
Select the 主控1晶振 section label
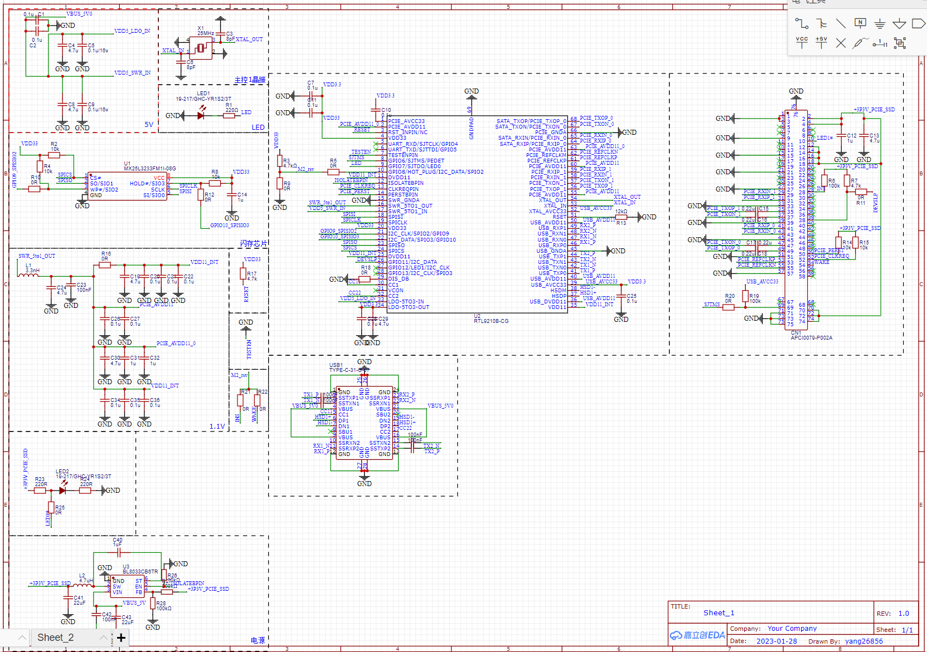250,80
